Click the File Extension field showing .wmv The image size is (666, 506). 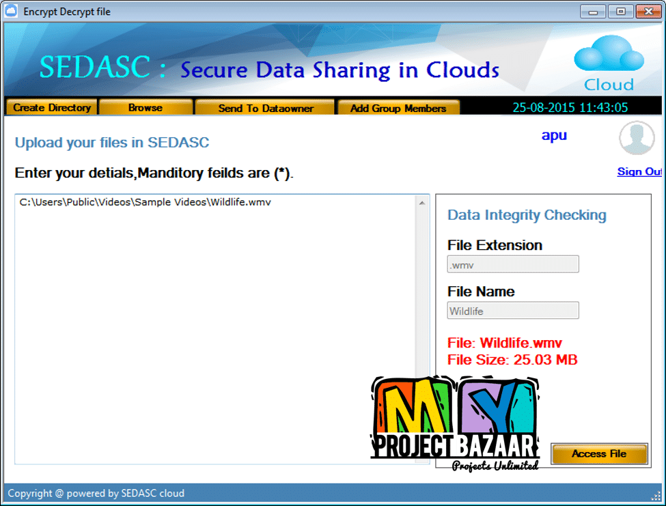513,264
